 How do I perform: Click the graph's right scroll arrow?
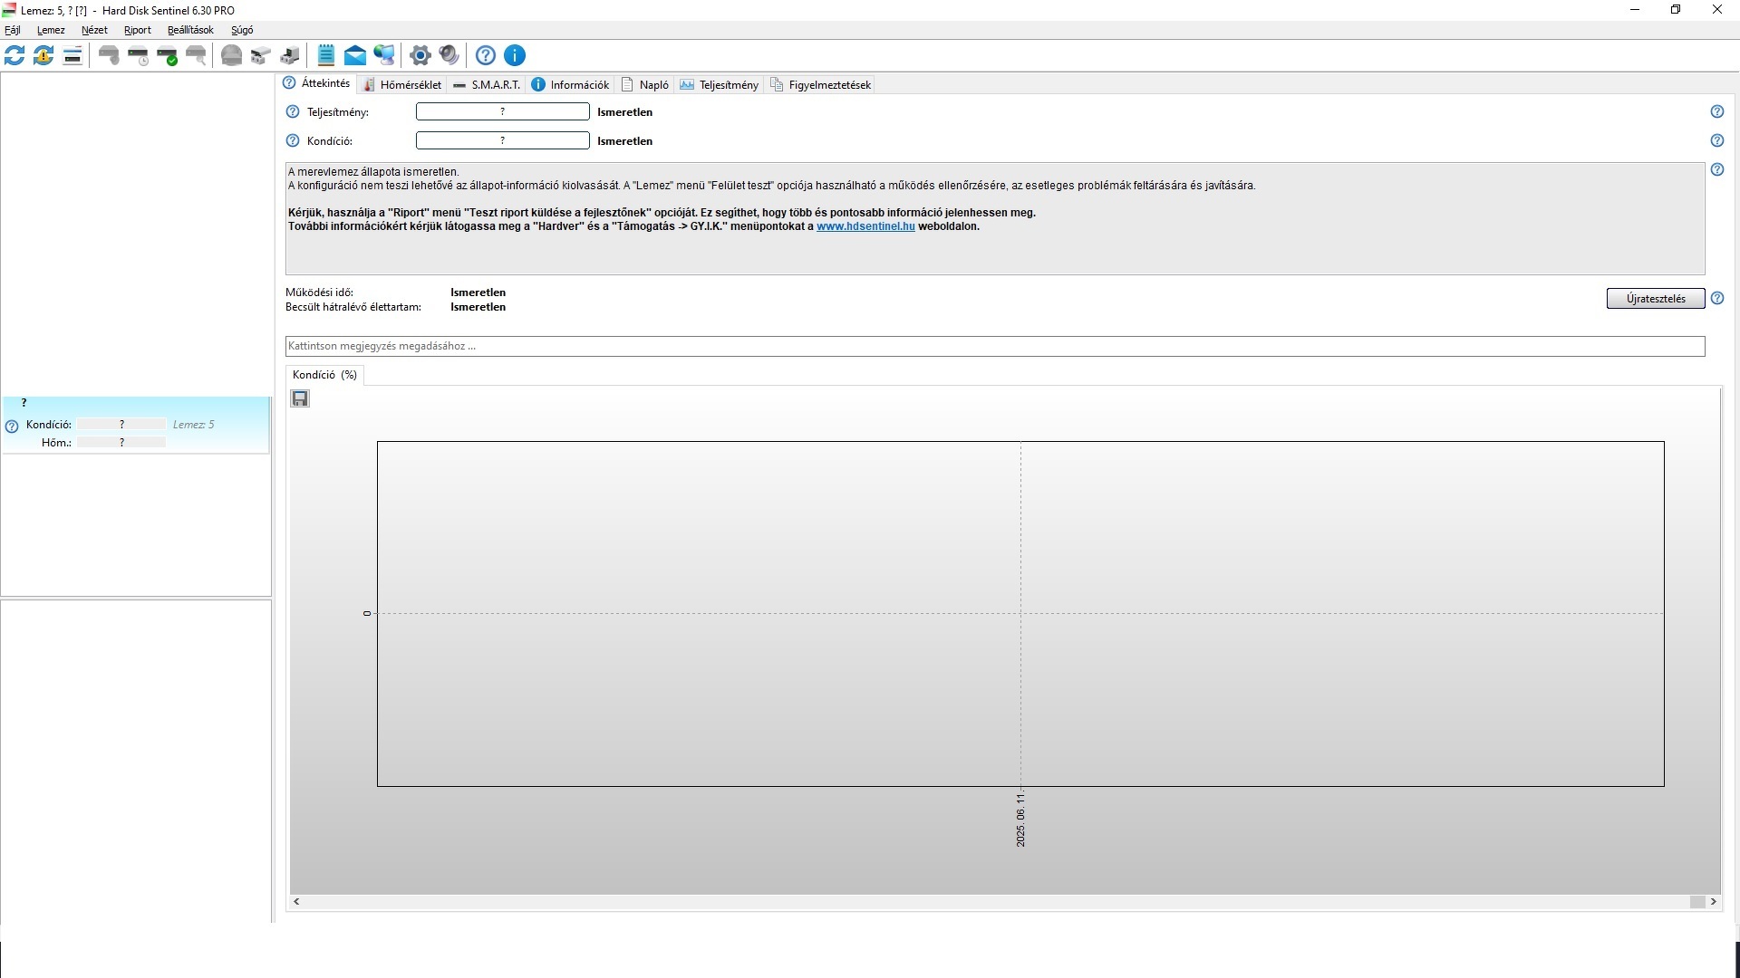pos(1713,902)
